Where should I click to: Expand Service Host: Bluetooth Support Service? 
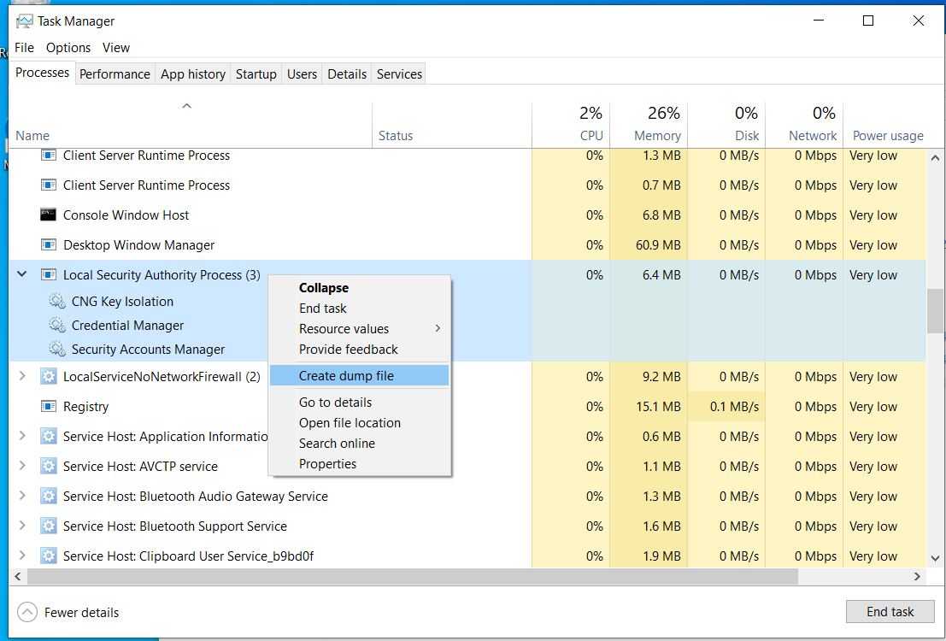(x=22, y=526)
